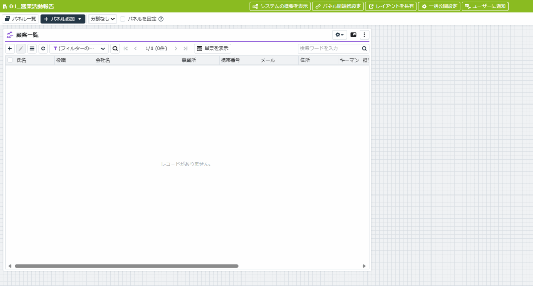Tick the select-all checkbox in table header
Image resolution: width=533 pixels, height=286 pixels.
coord(10,60)
